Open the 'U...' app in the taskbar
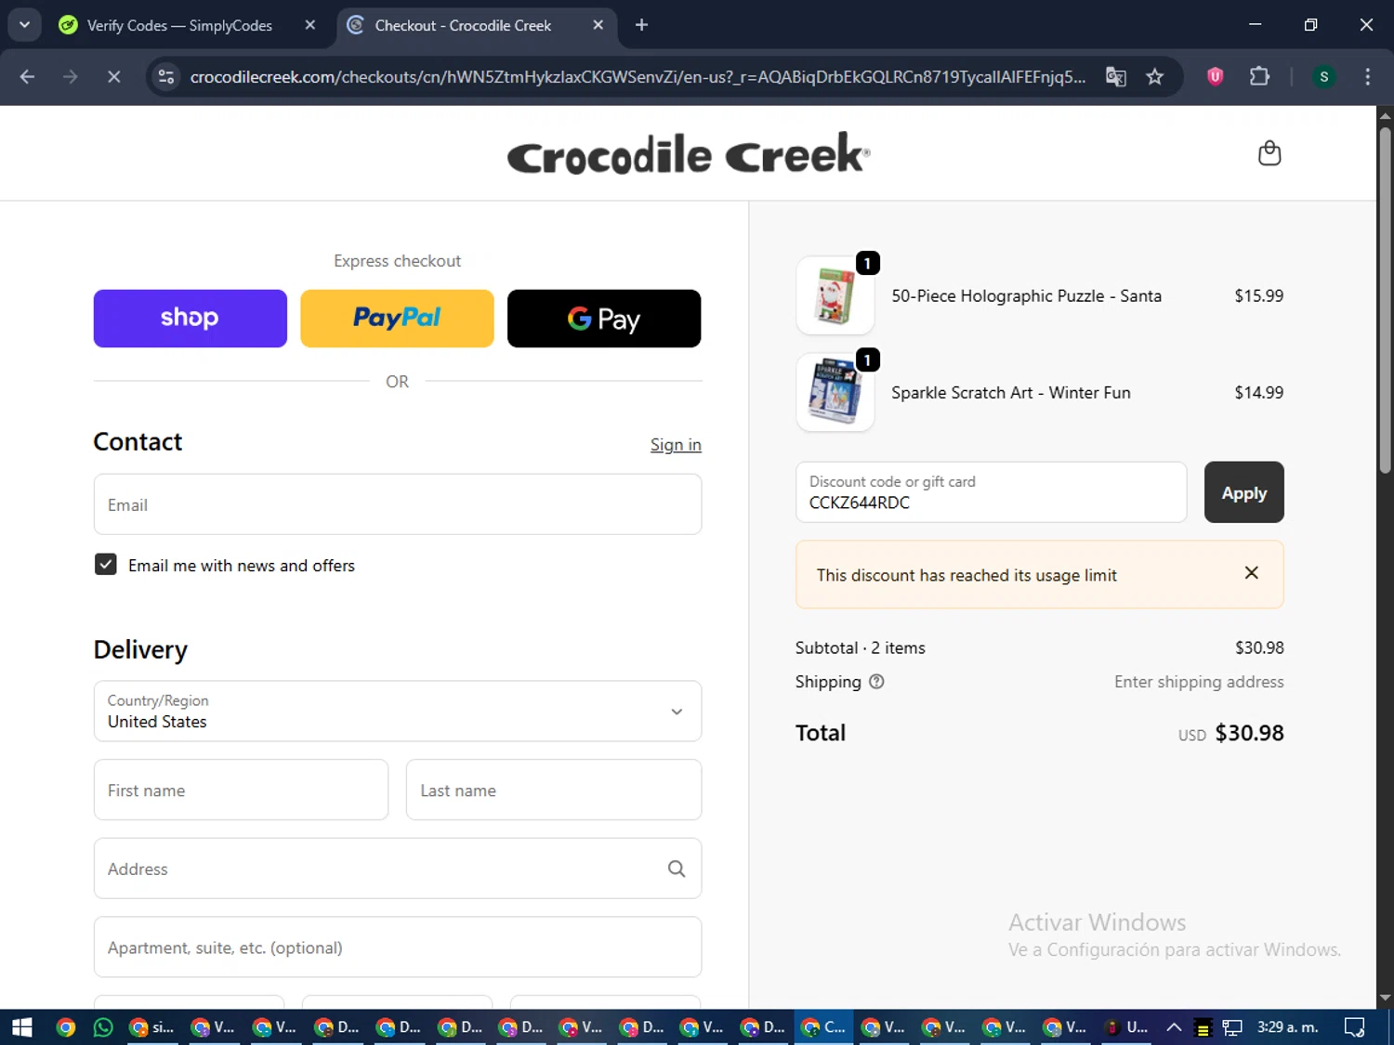The image size is (1394, 1045). click(1125, 1027)
